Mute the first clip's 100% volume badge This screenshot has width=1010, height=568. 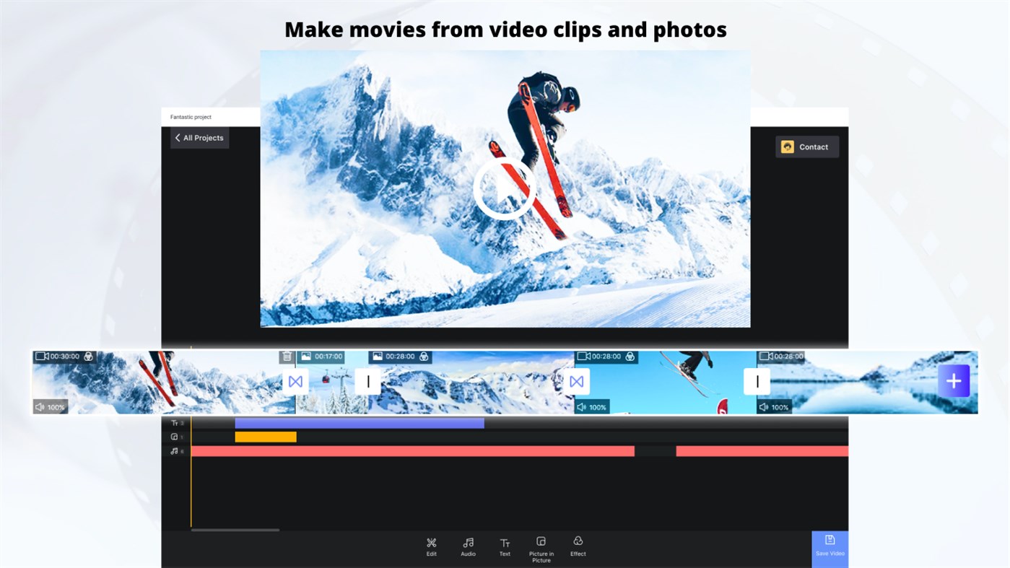[x=50, y=406]
